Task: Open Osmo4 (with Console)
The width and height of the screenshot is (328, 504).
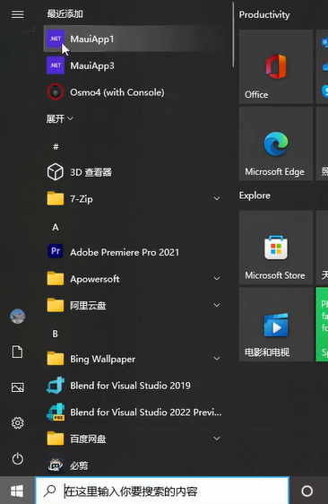Action: 134,92
